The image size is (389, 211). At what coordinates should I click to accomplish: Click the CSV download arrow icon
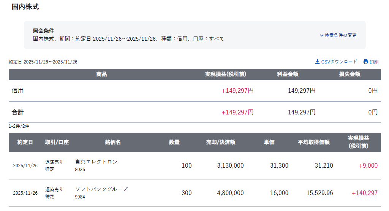pyautogui.click(x=318, y=62)
